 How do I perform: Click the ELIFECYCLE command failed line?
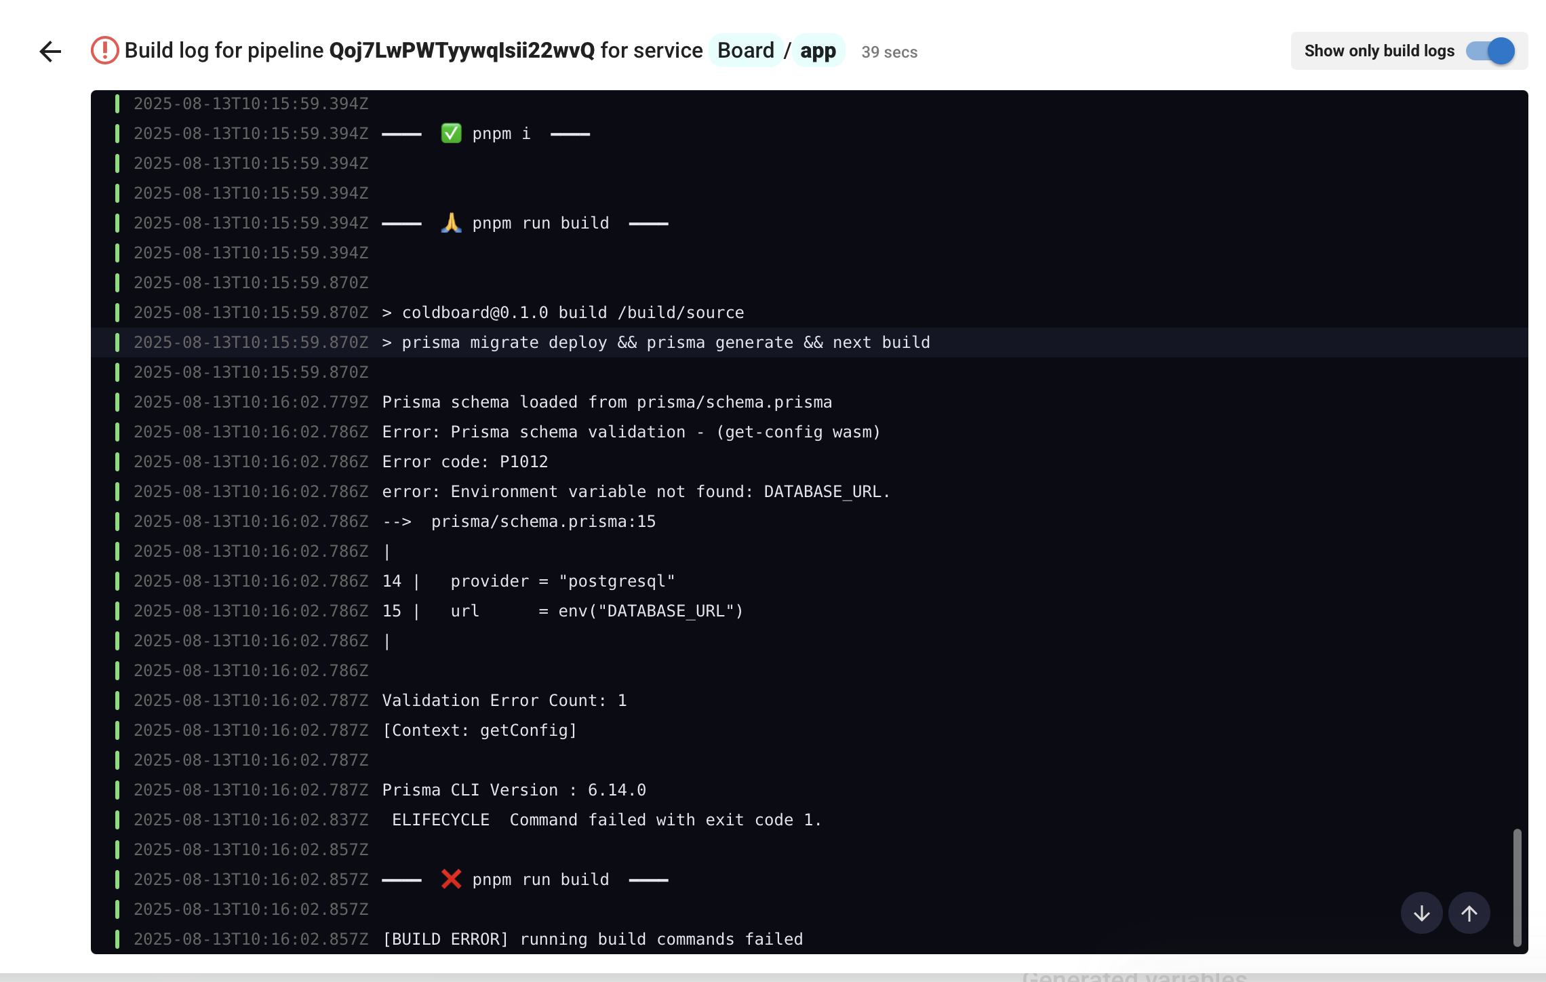pos(606,820)
